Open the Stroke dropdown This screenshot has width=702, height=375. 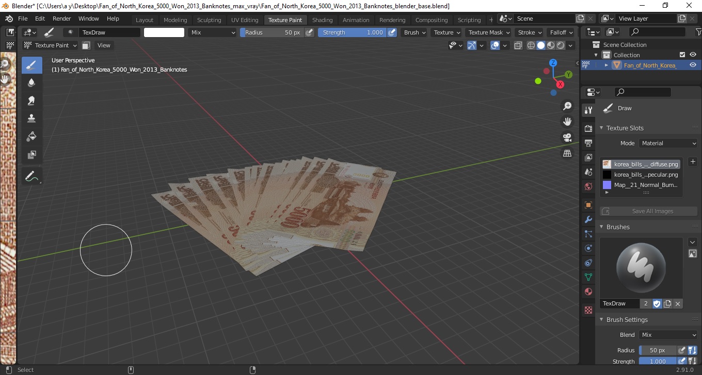click(x=529, y=32)
